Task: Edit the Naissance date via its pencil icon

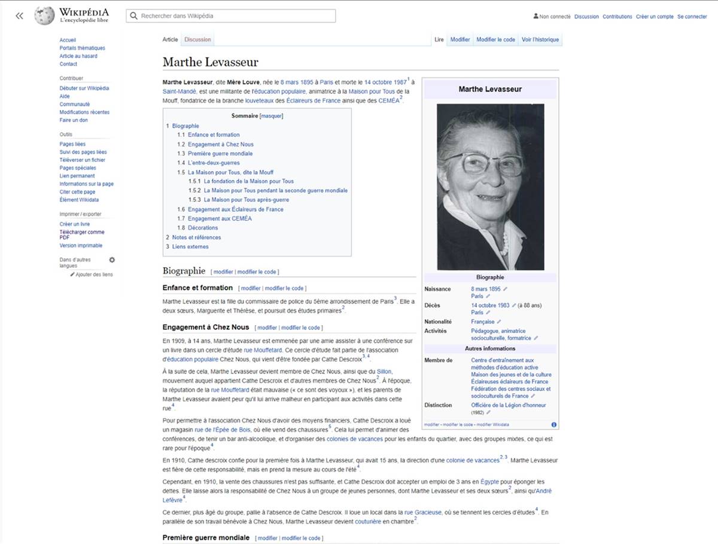Action: (x=505, y=289)
